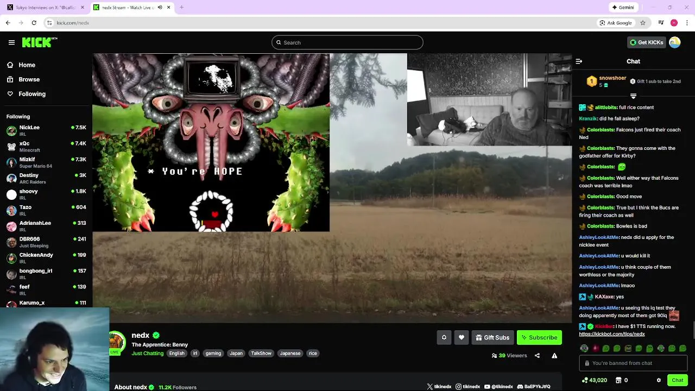The width and height of the screenshot is (695, 391).
Task: Click the gaming tag
Action: [x=213, y=353]
